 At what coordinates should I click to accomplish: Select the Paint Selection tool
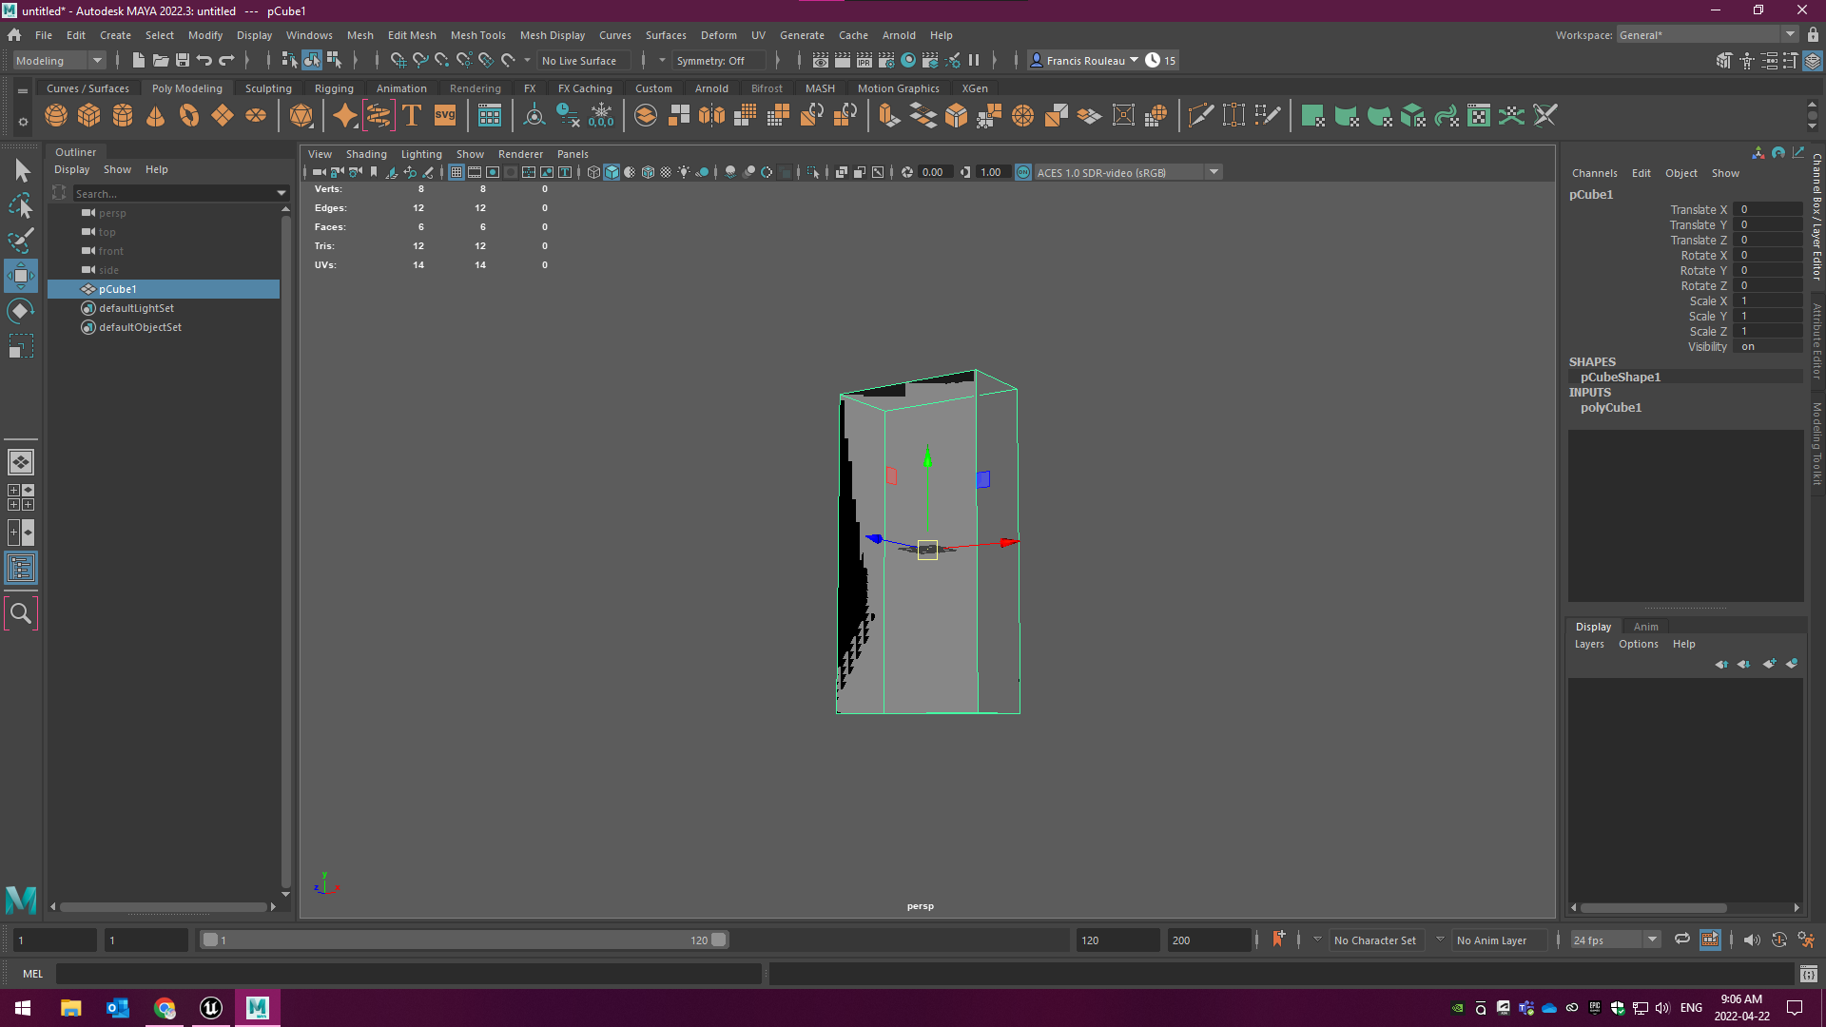21,241
